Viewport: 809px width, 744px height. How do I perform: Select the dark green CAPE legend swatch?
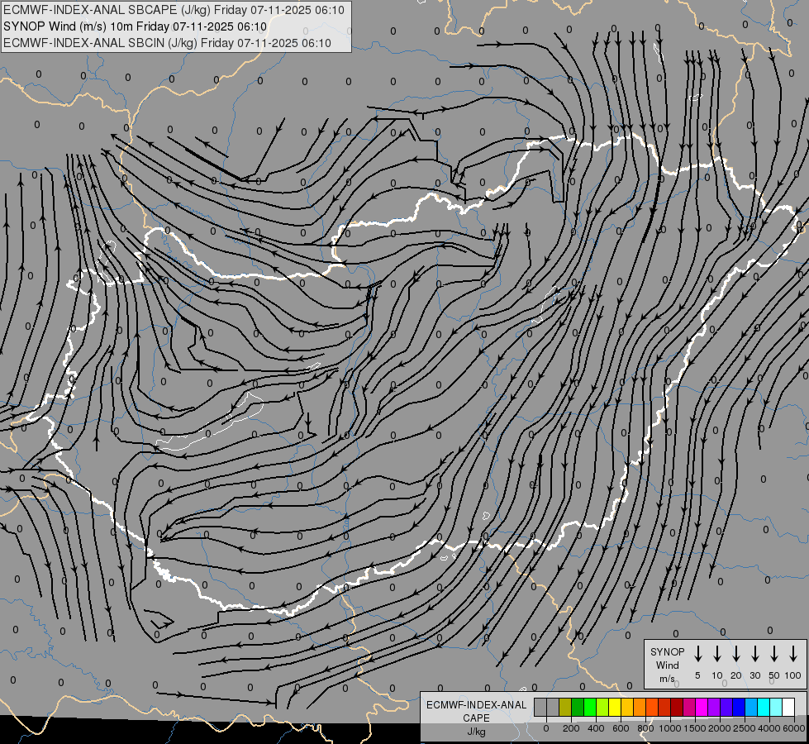click(x=578, y=707)
